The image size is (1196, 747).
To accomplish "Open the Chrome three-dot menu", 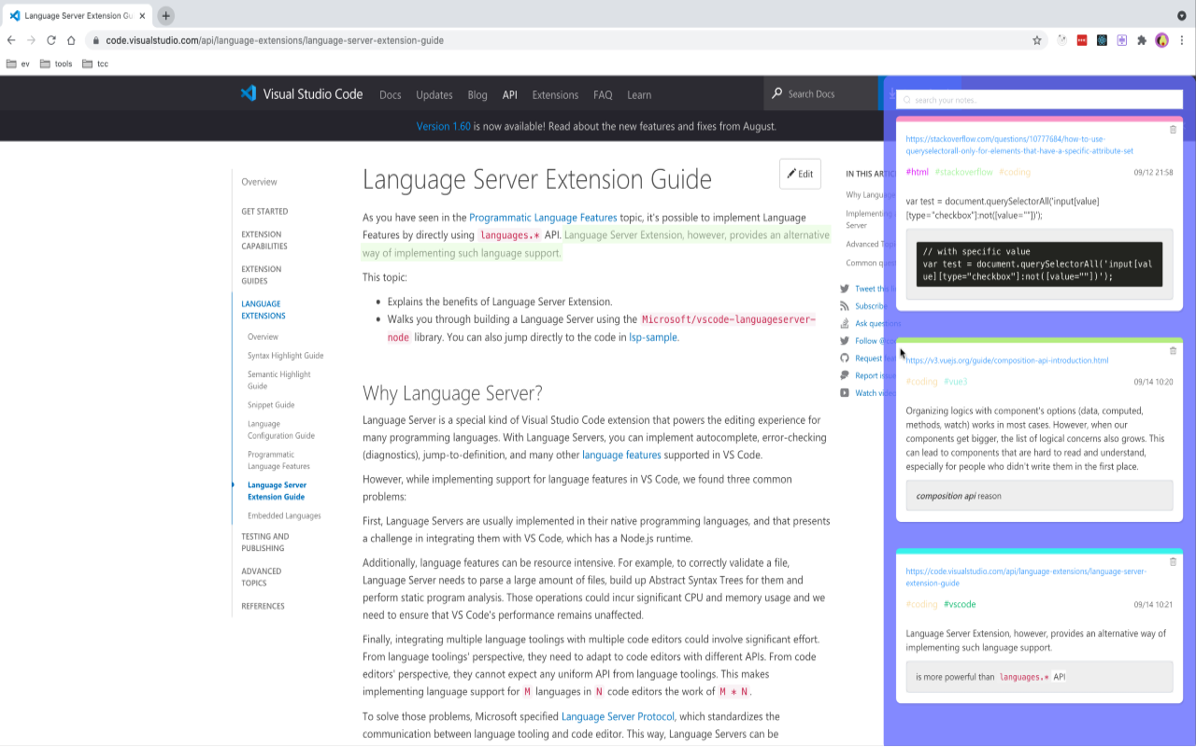I will pos(1183,40).
